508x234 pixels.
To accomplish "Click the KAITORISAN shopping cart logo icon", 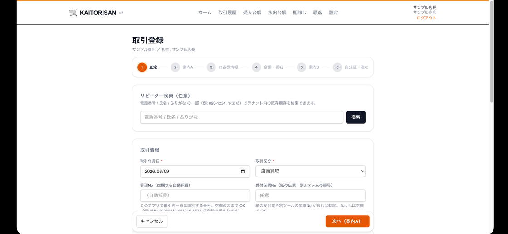I will tap(73, 13).
